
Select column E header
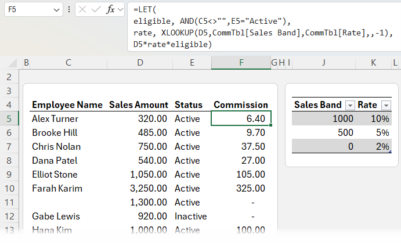point(192,63)
